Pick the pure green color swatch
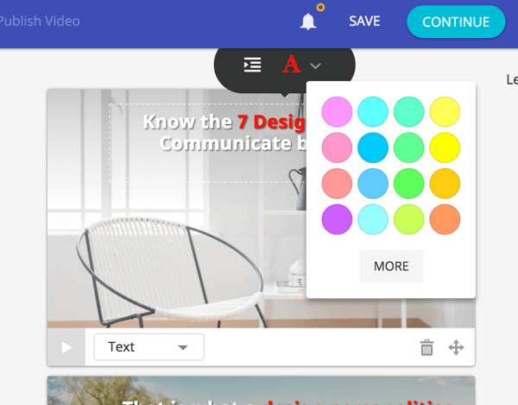 click(x=409, y=184)
